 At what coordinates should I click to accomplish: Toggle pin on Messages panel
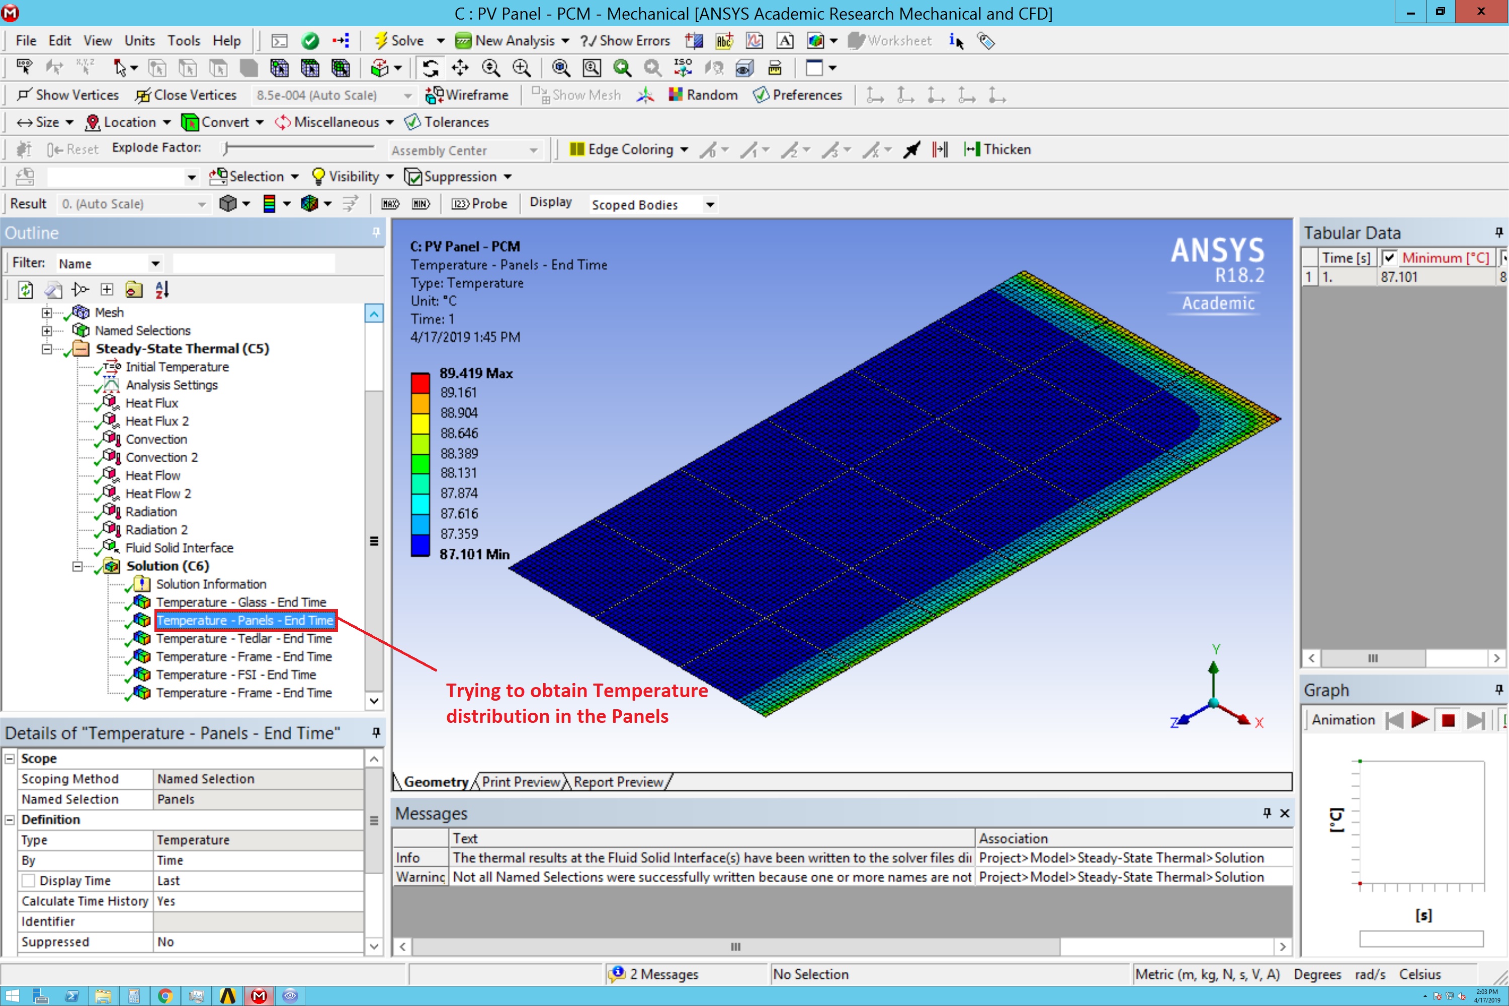(1267, 813)
